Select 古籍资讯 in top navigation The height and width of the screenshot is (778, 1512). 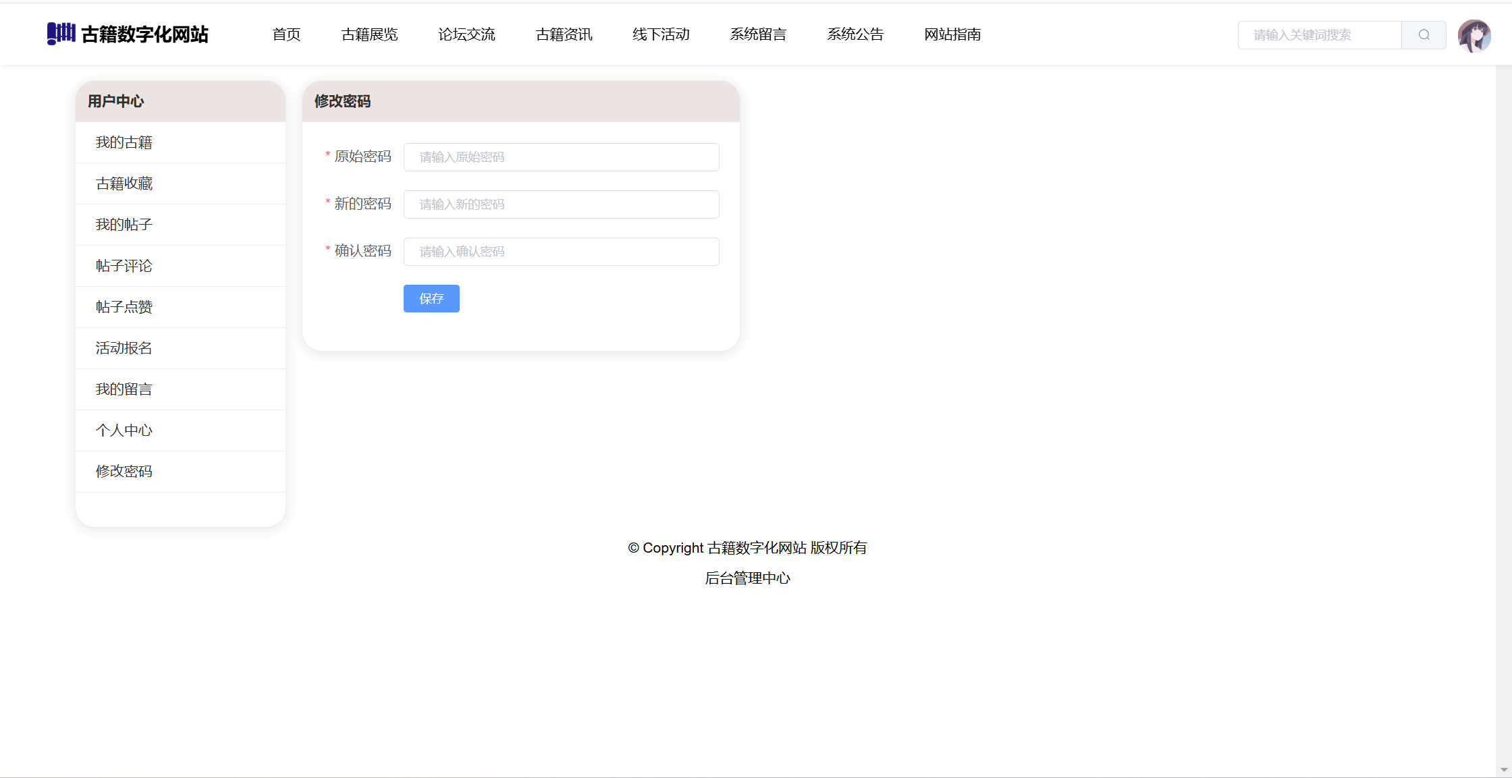(564, 34)
